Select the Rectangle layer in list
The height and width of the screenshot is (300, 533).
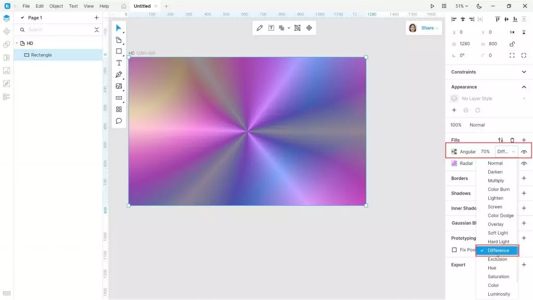pos(58,55)
